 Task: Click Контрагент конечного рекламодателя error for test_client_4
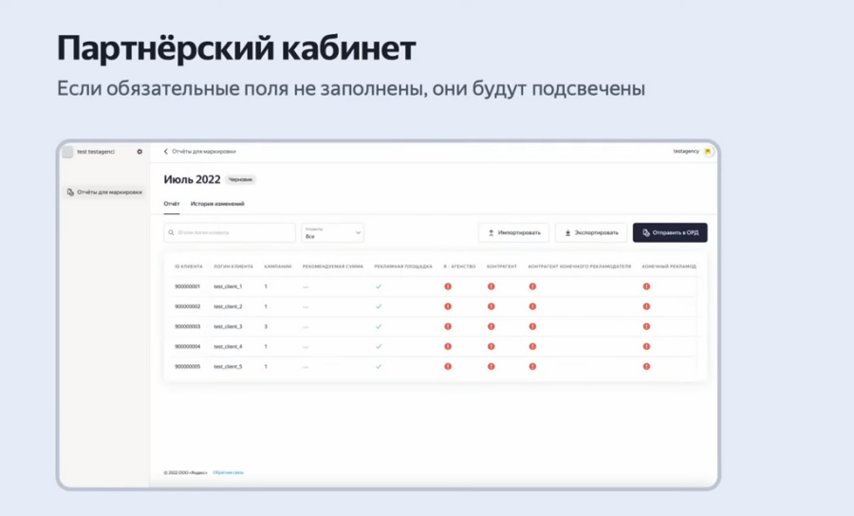[x=532, y=346]
